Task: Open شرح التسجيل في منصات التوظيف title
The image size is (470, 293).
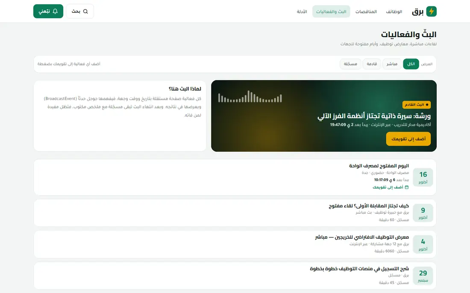Action: click(x=359, y=269)
